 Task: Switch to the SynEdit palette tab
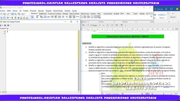pyautogui.click(x=116, y=14)
